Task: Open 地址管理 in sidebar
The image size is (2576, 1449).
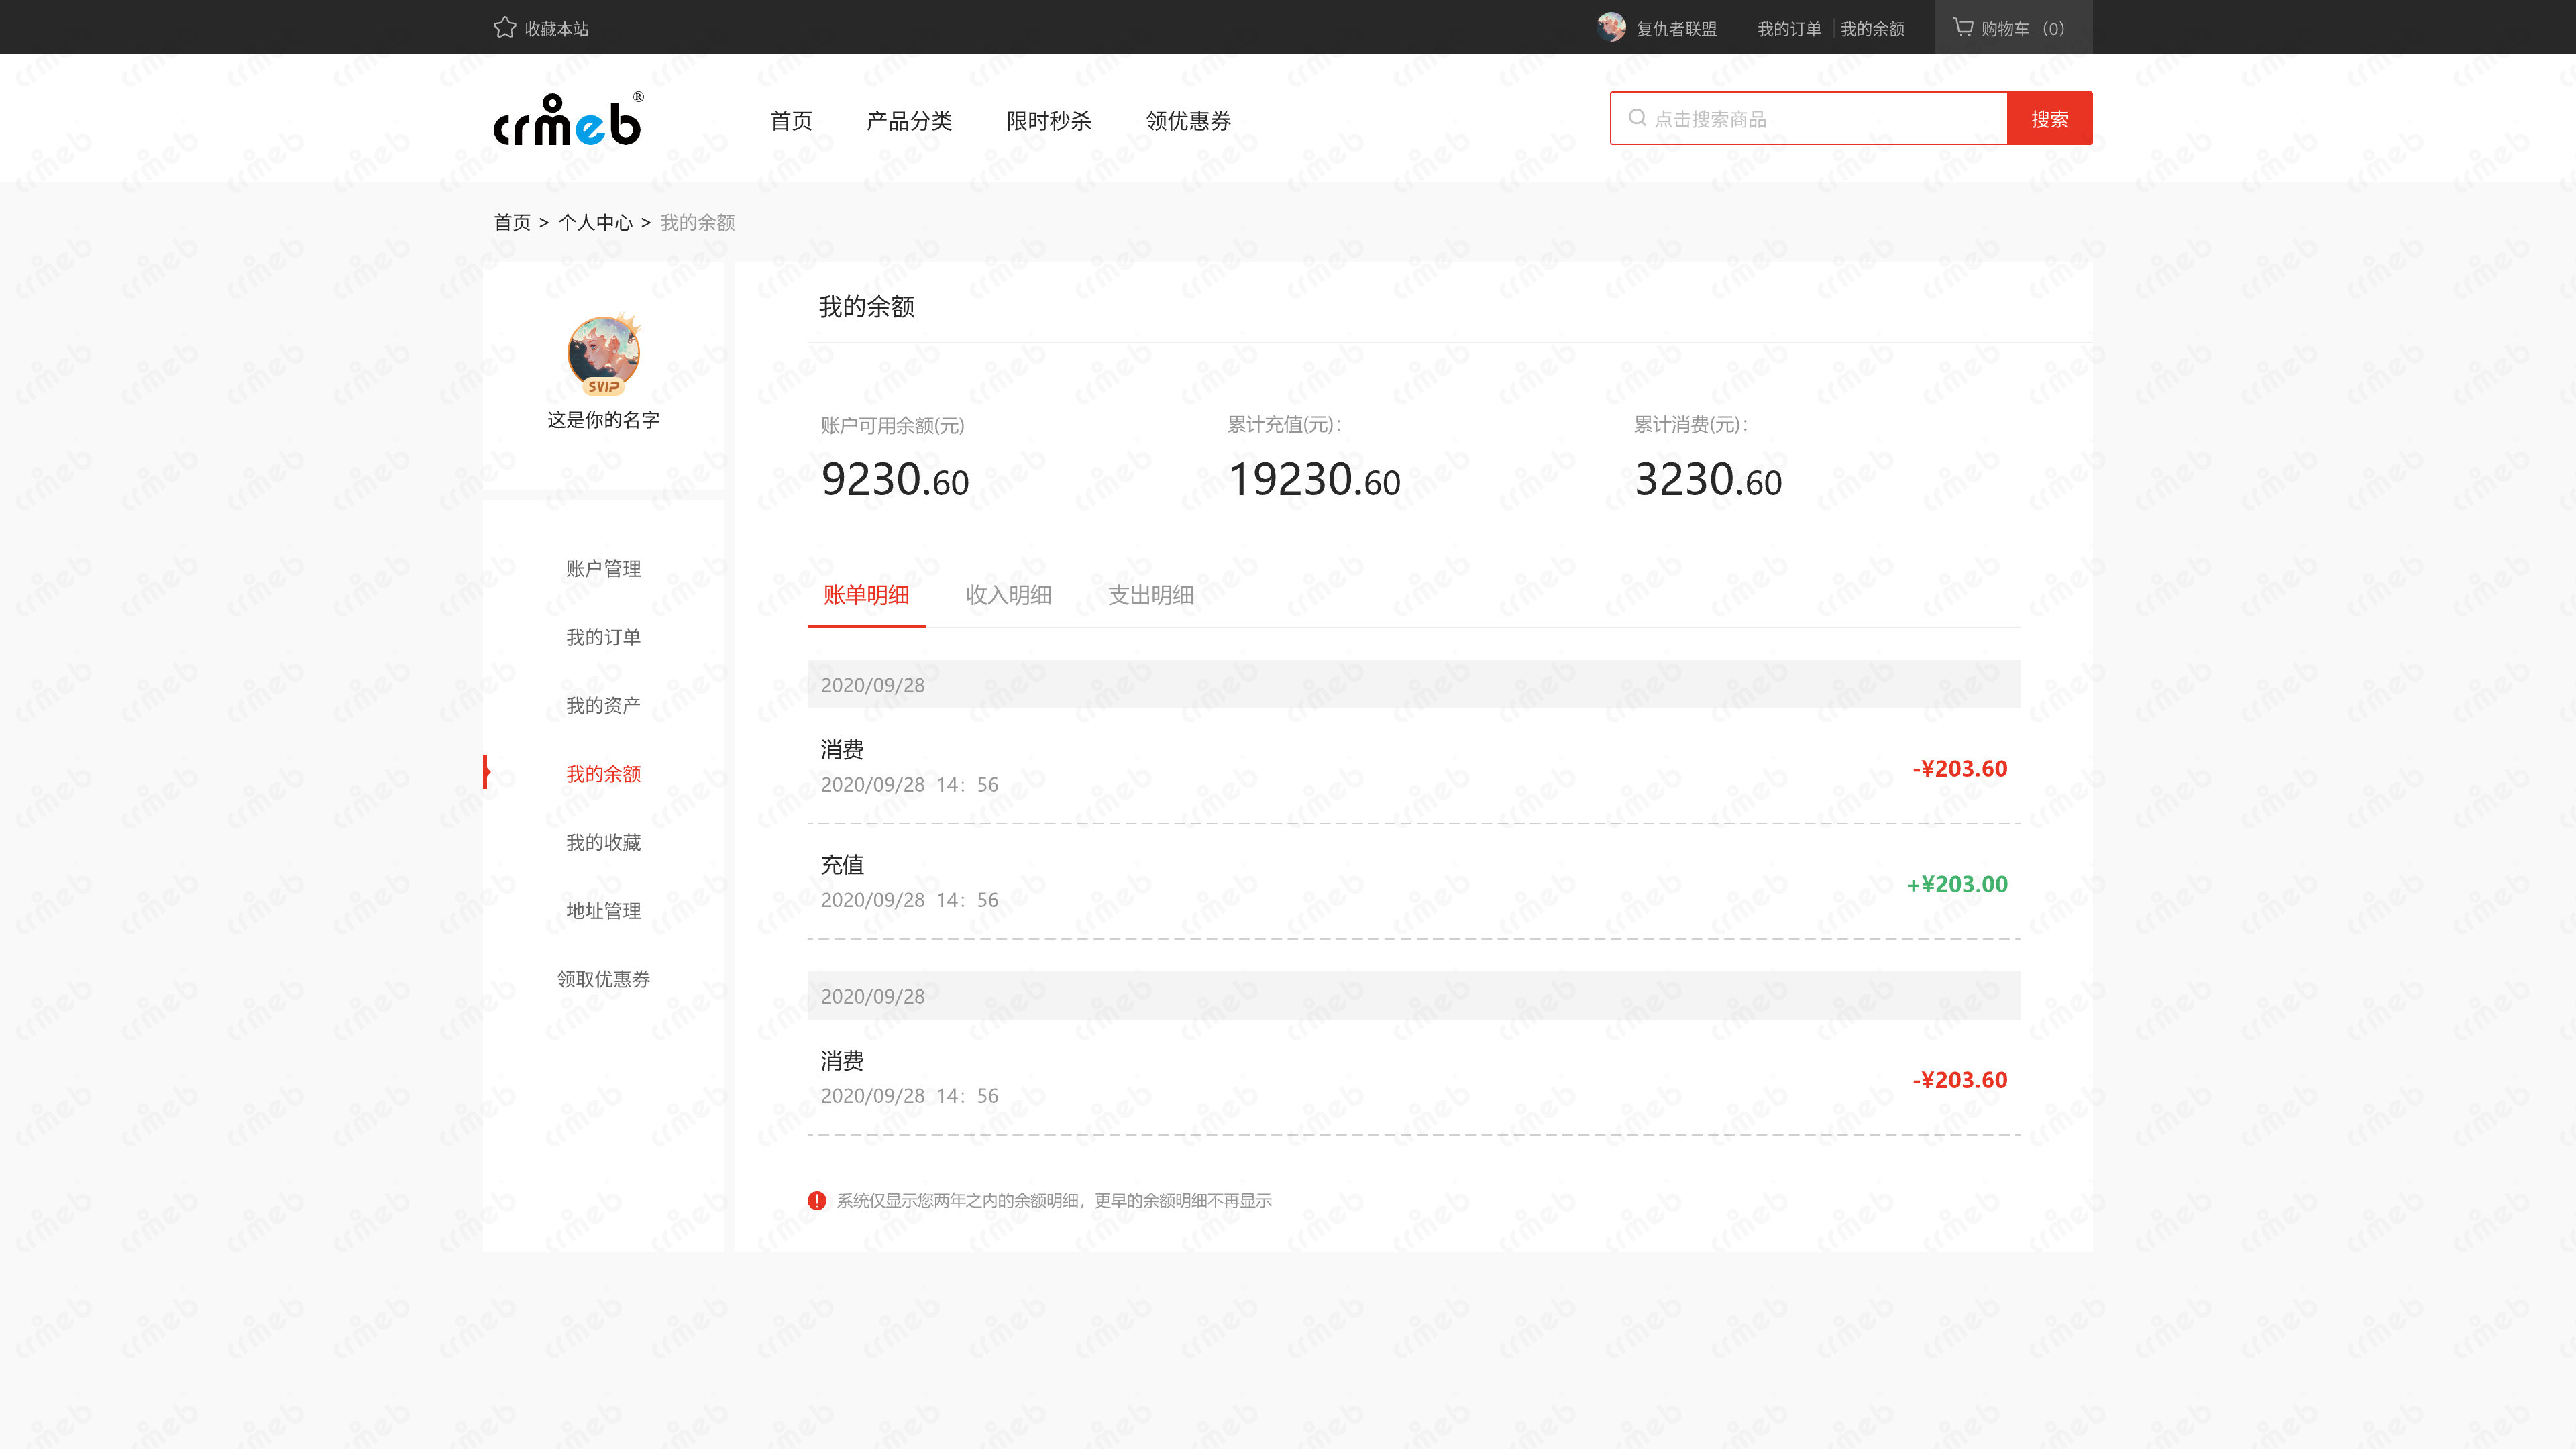Action: [603, 910]
